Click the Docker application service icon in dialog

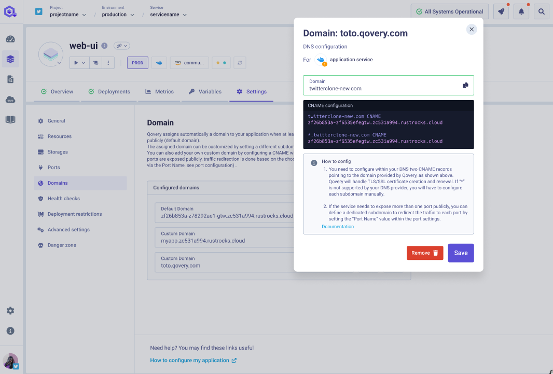pyautogui.click(x=321, y=60)
